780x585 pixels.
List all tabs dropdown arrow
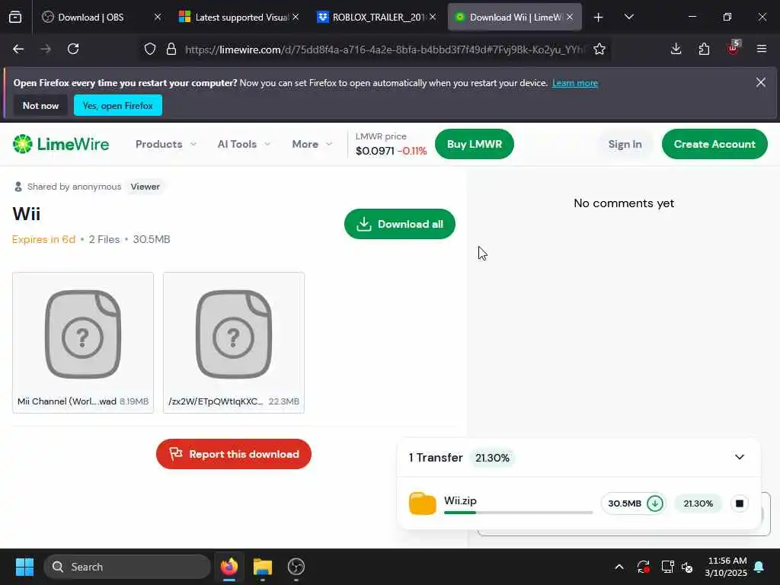[628, 17]
